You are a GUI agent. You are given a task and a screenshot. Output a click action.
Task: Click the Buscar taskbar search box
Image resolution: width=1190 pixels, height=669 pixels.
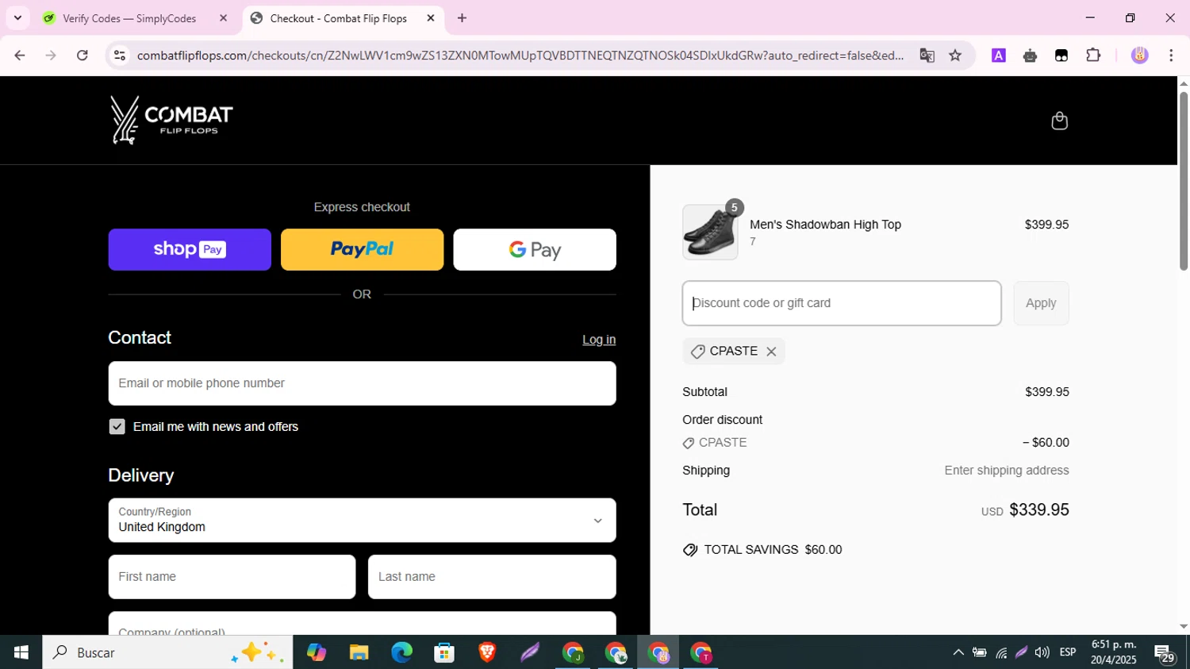click(167, 652)
